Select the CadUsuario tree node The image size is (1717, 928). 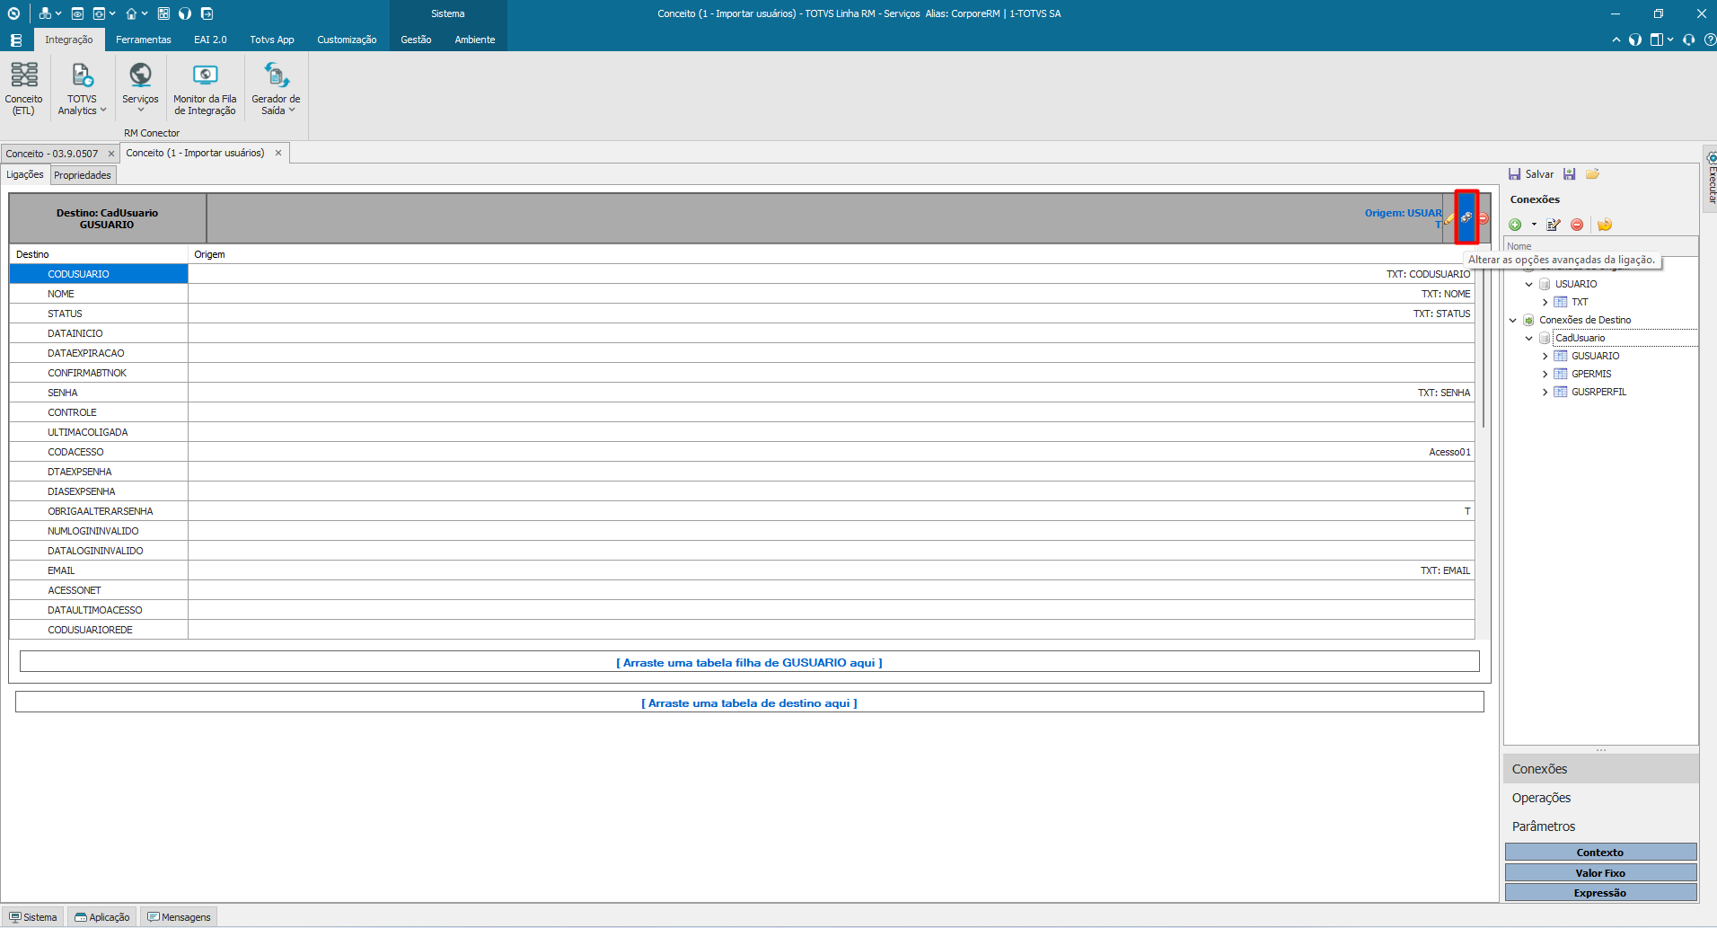1581,338
